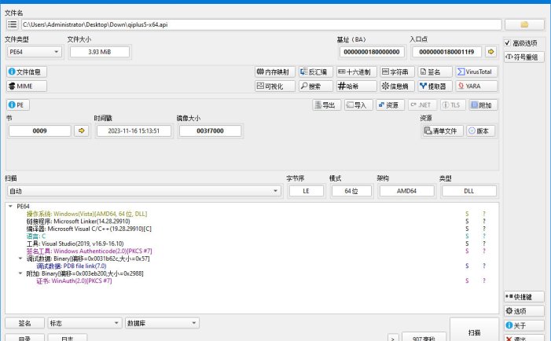The width and height of the screenshot is (551, 341).
Task: Open 文件信息 (File info)
Action: [x=27, y=71]
